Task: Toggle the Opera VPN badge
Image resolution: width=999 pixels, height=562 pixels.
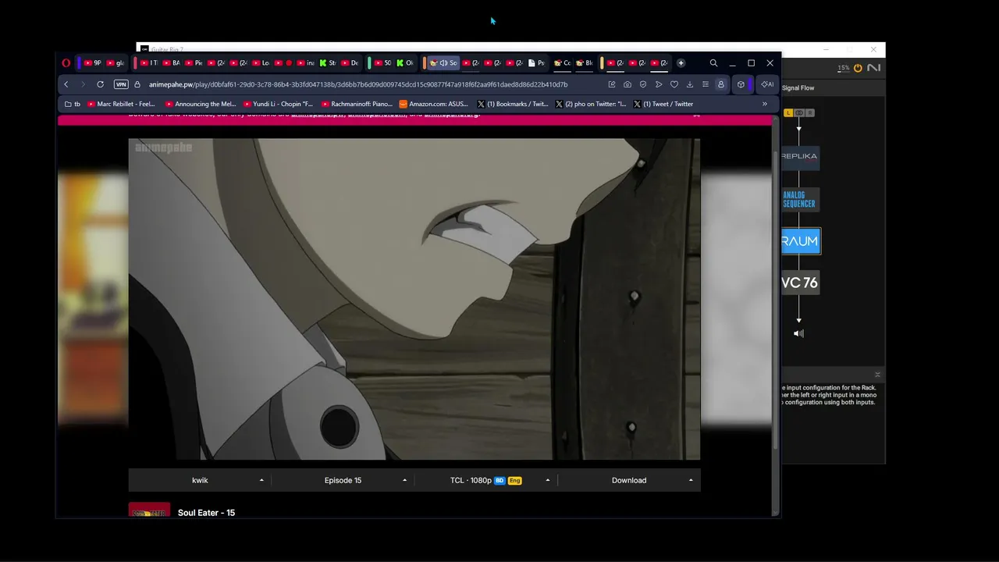Action: pyautogui.click(x=121, y=84)
